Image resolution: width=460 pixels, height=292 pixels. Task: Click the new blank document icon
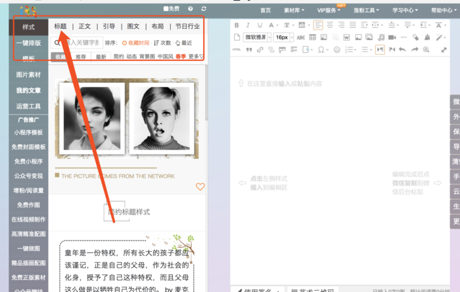tap(237, 37)
